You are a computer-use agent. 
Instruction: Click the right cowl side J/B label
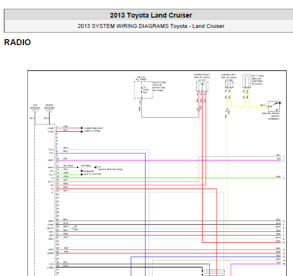tap(160, 86)
